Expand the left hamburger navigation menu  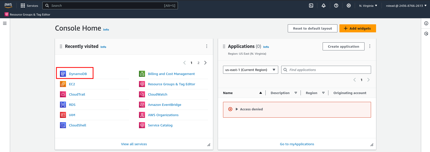pos(5,23)
